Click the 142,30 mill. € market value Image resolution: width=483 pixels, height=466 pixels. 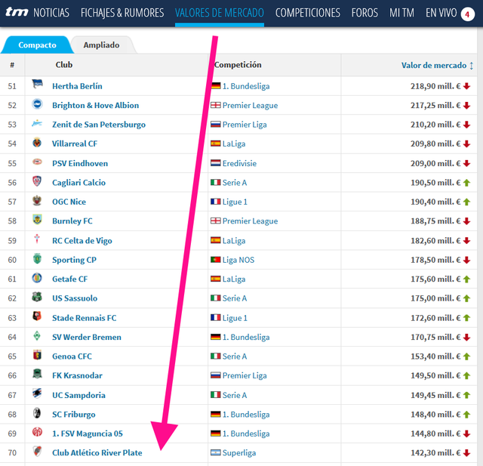coord(435,452)
